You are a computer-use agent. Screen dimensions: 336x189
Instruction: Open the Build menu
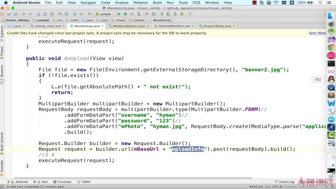(157, 3)
